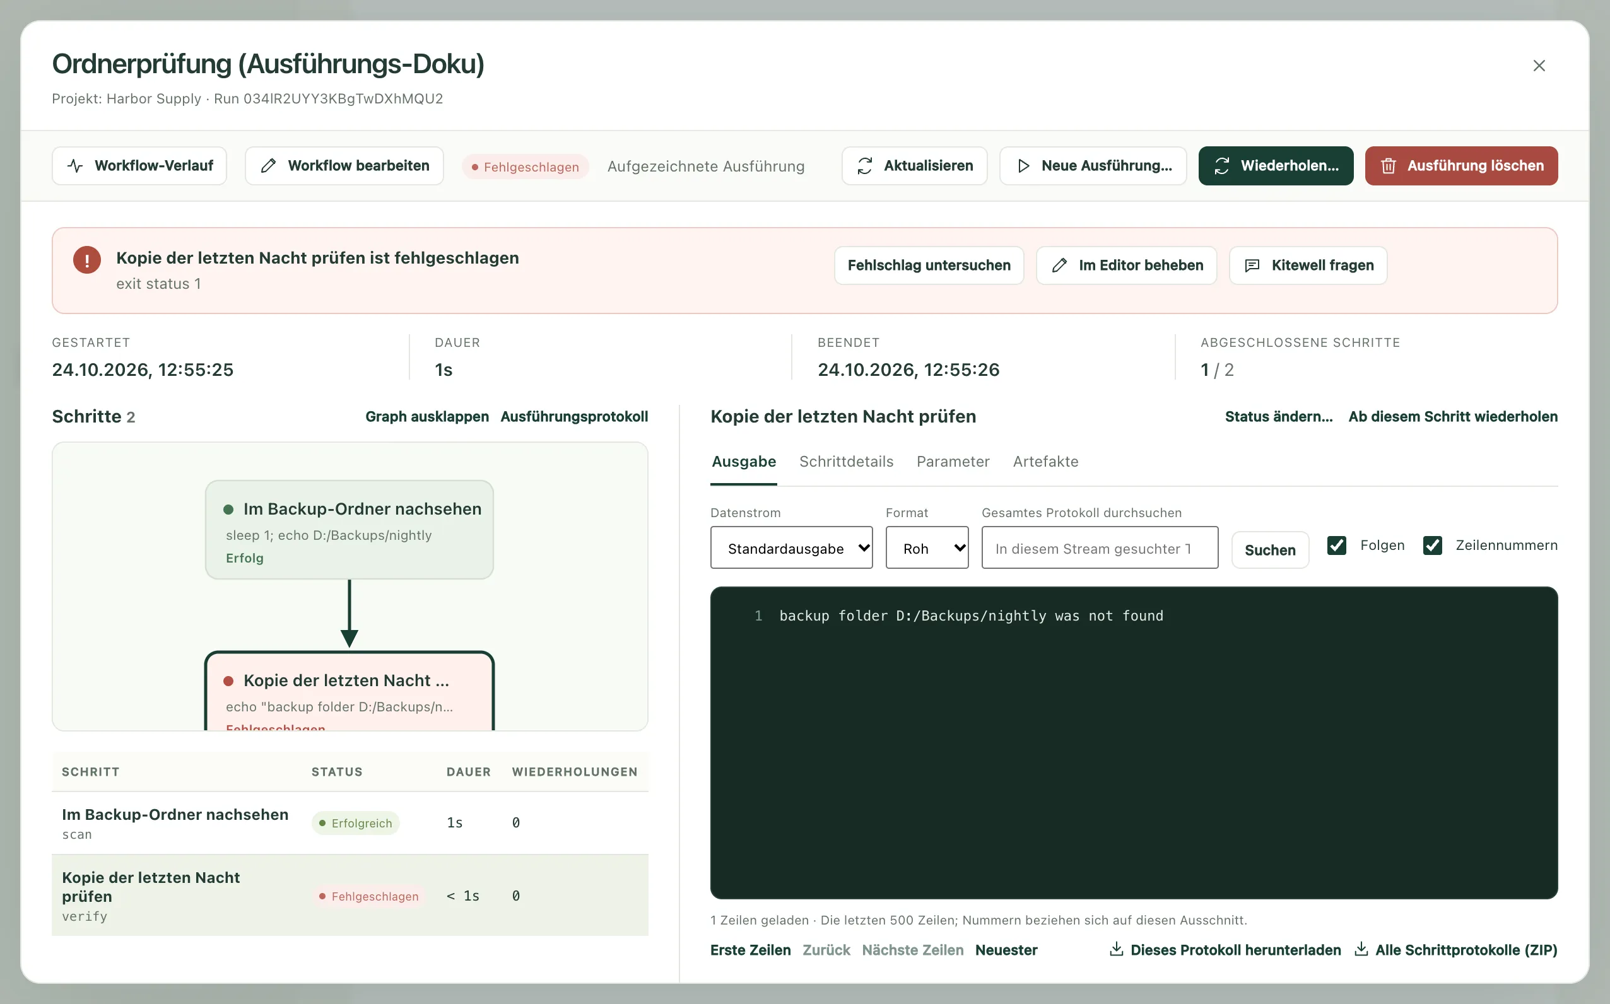The image size is (1610, 1004).
Task: Select the Im Backup-Ordner nachsehen table row
Action: 350,824
